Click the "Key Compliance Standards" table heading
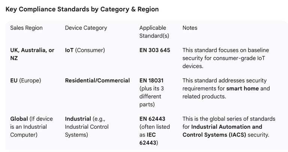The image size is (288, 152). 82,9
